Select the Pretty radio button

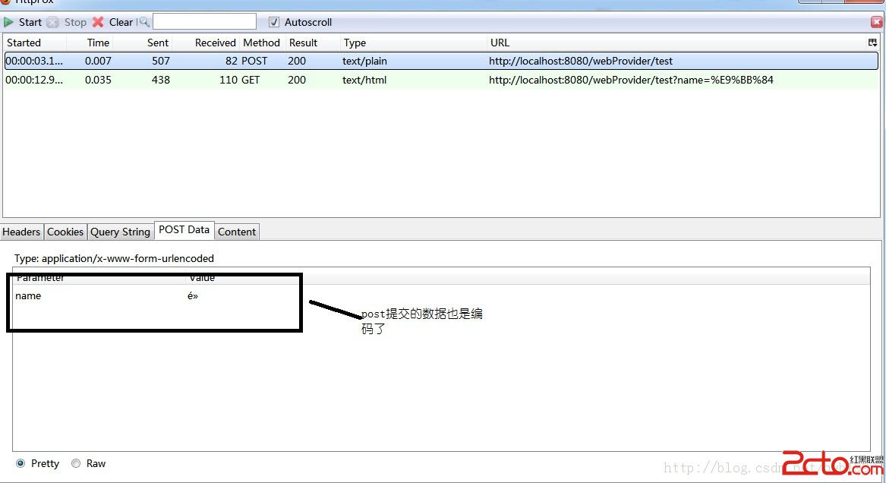coord(21,463)
